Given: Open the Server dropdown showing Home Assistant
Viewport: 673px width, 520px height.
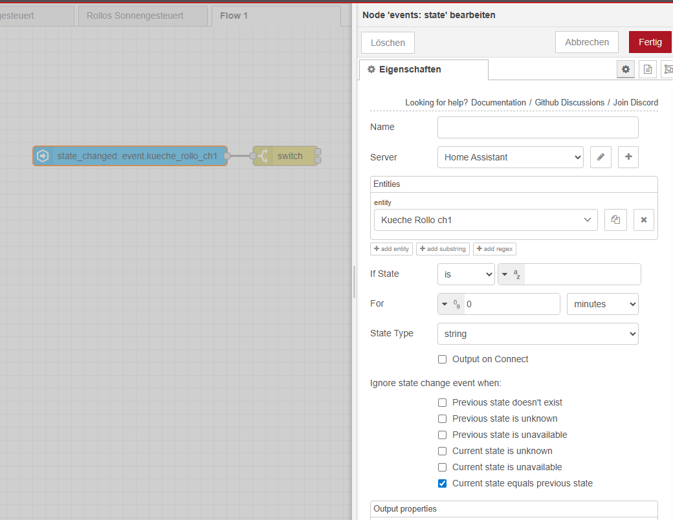Looking at the screenshot, I should pos(510,157).
